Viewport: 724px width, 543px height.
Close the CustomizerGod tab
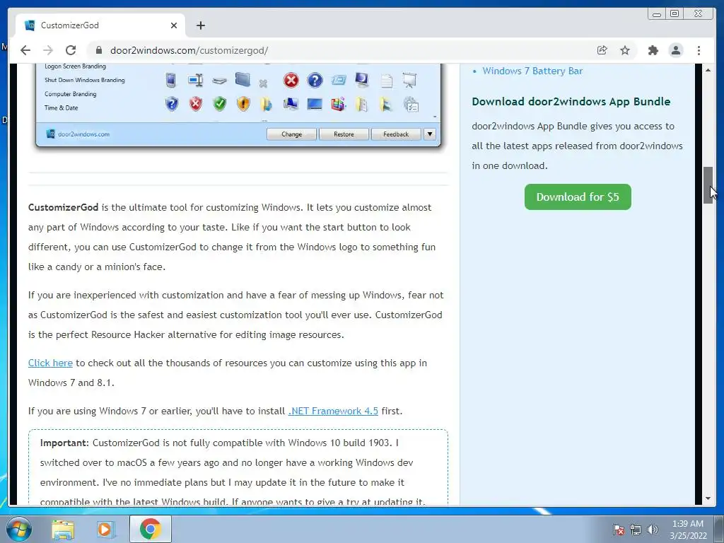[174, 25]
